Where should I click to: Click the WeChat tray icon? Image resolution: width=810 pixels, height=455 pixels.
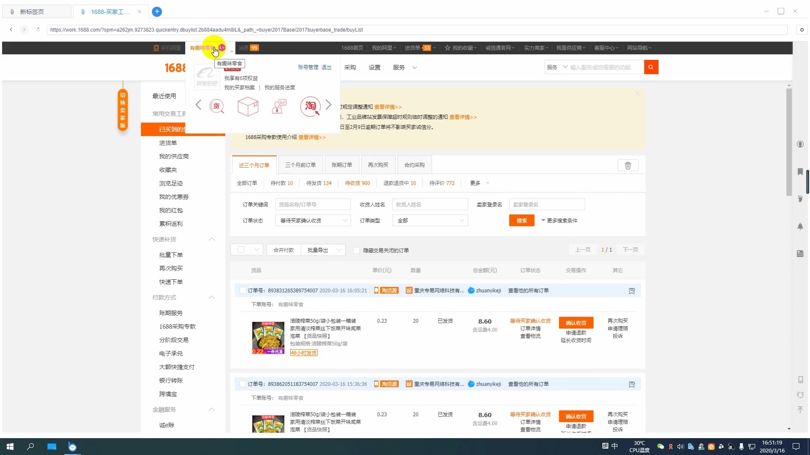pyautogui.click(x=661, y=447)
